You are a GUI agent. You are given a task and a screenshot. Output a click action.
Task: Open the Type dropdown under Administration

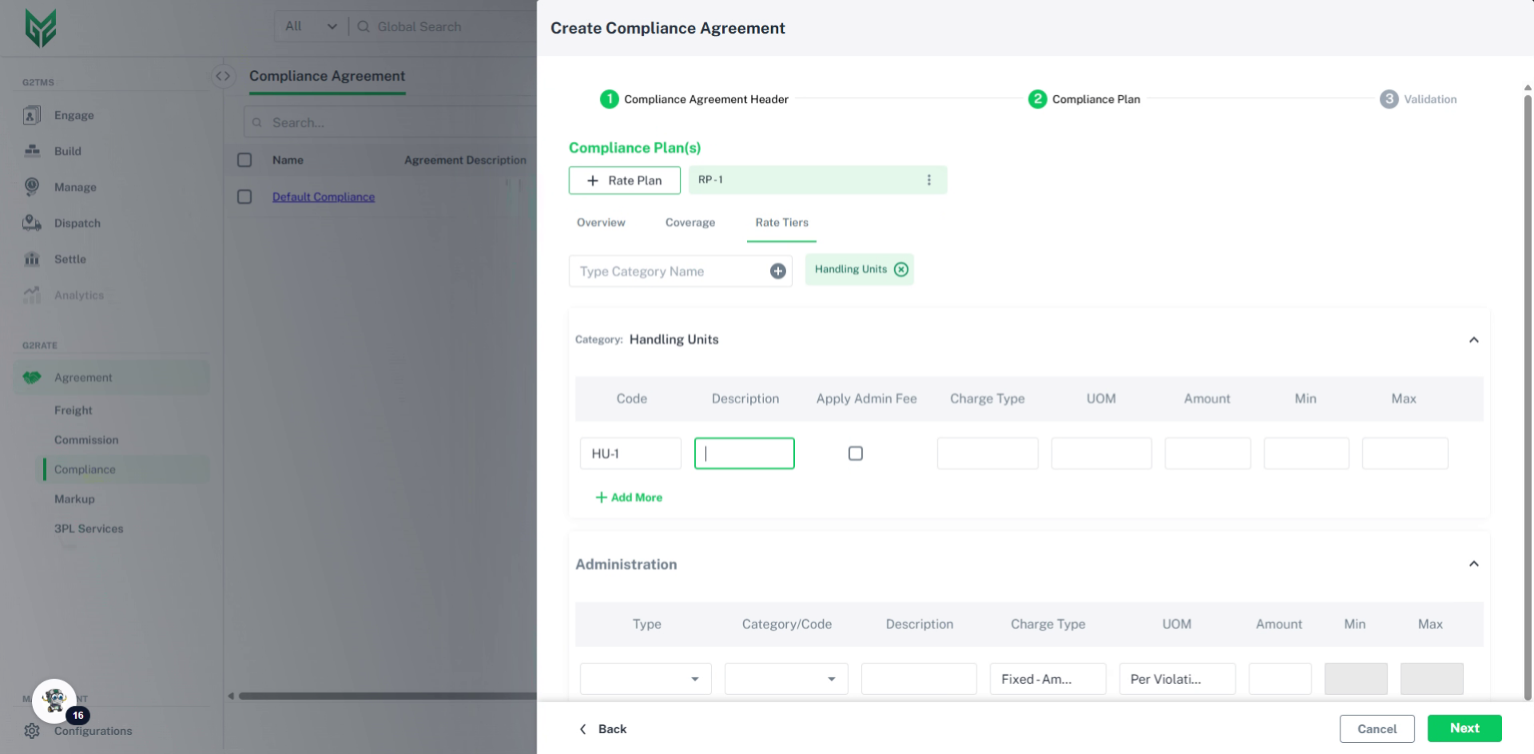645,678
